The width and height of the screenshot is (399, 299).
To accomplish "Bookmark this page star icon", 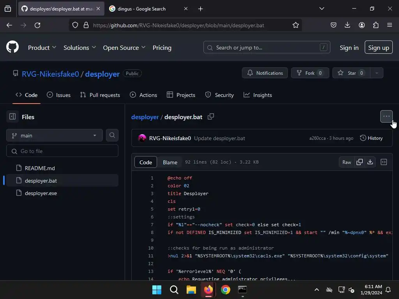I will (295, 25).
